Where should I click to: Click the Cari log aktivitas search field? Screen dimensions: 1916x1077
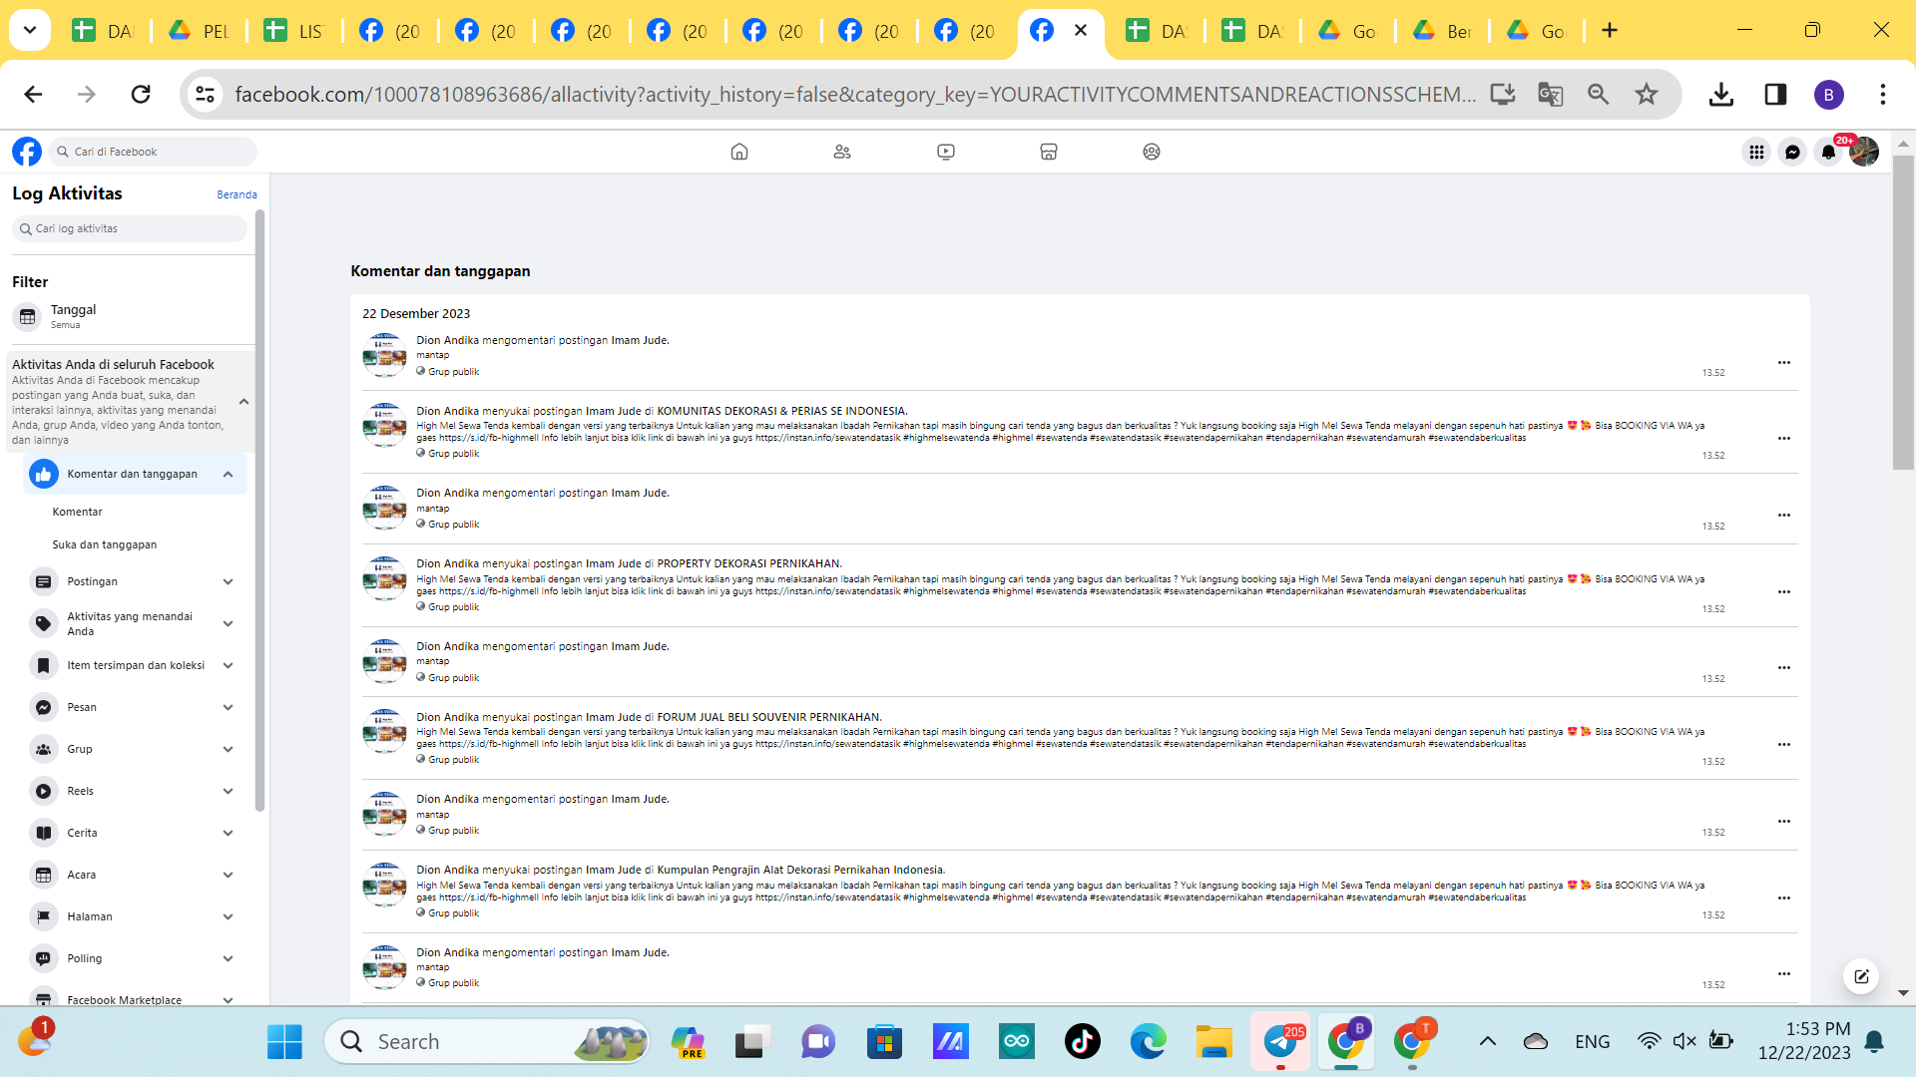click(130, 228)
